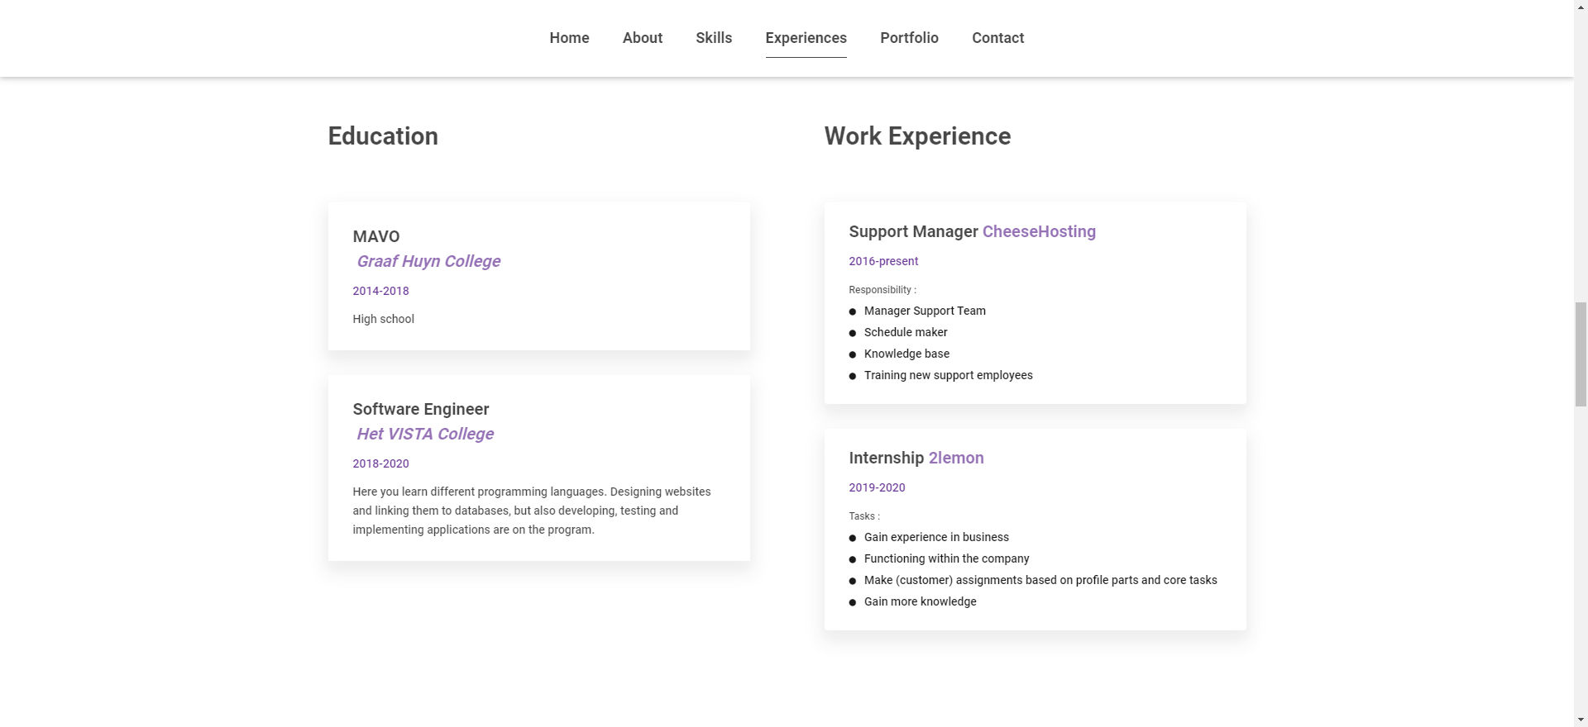Image resolution: width=1588 pixels, height=727 pixels.
Task: Click the Het VISTA College name
Action: (x=425, y=435)
